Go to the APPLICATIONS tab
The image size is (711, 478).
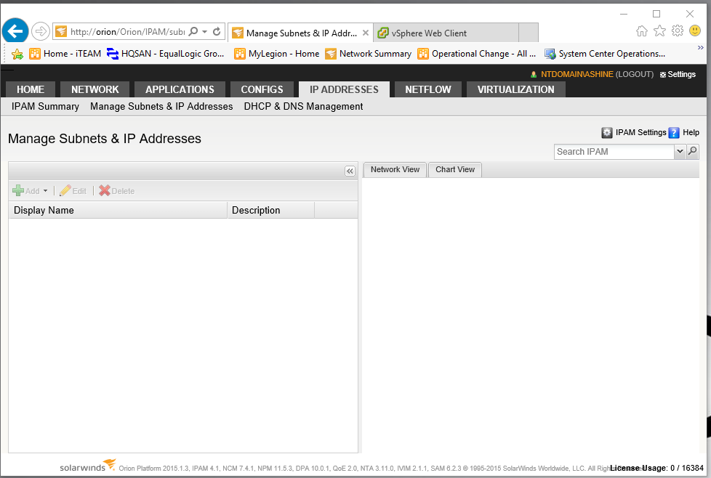(x=180, y=89)
